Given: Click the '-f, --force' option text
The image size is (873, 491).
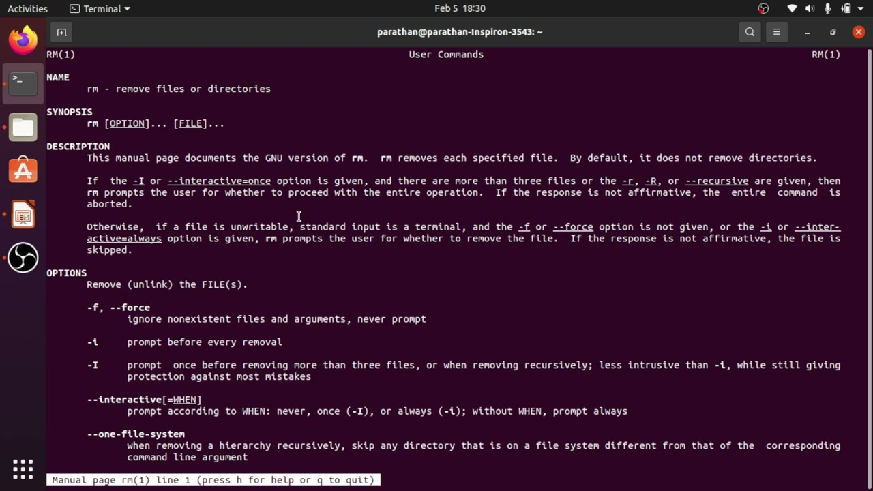Looking at the screenshot, I should click(118, 308).
